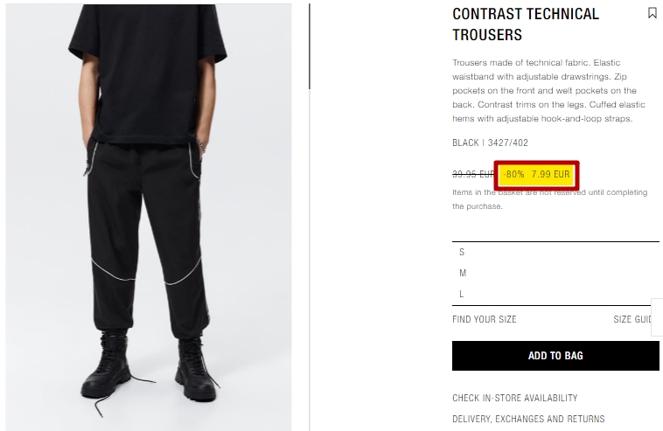This screenshot has width=663, height=431.
Task: Click the black t-shirt in the photo
Action: [x=148, y=73]
